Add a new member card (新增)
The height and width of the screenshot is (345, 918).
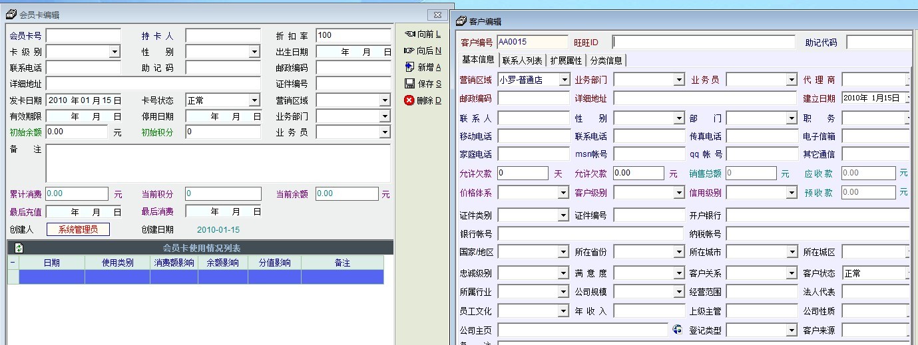(423, 67)
